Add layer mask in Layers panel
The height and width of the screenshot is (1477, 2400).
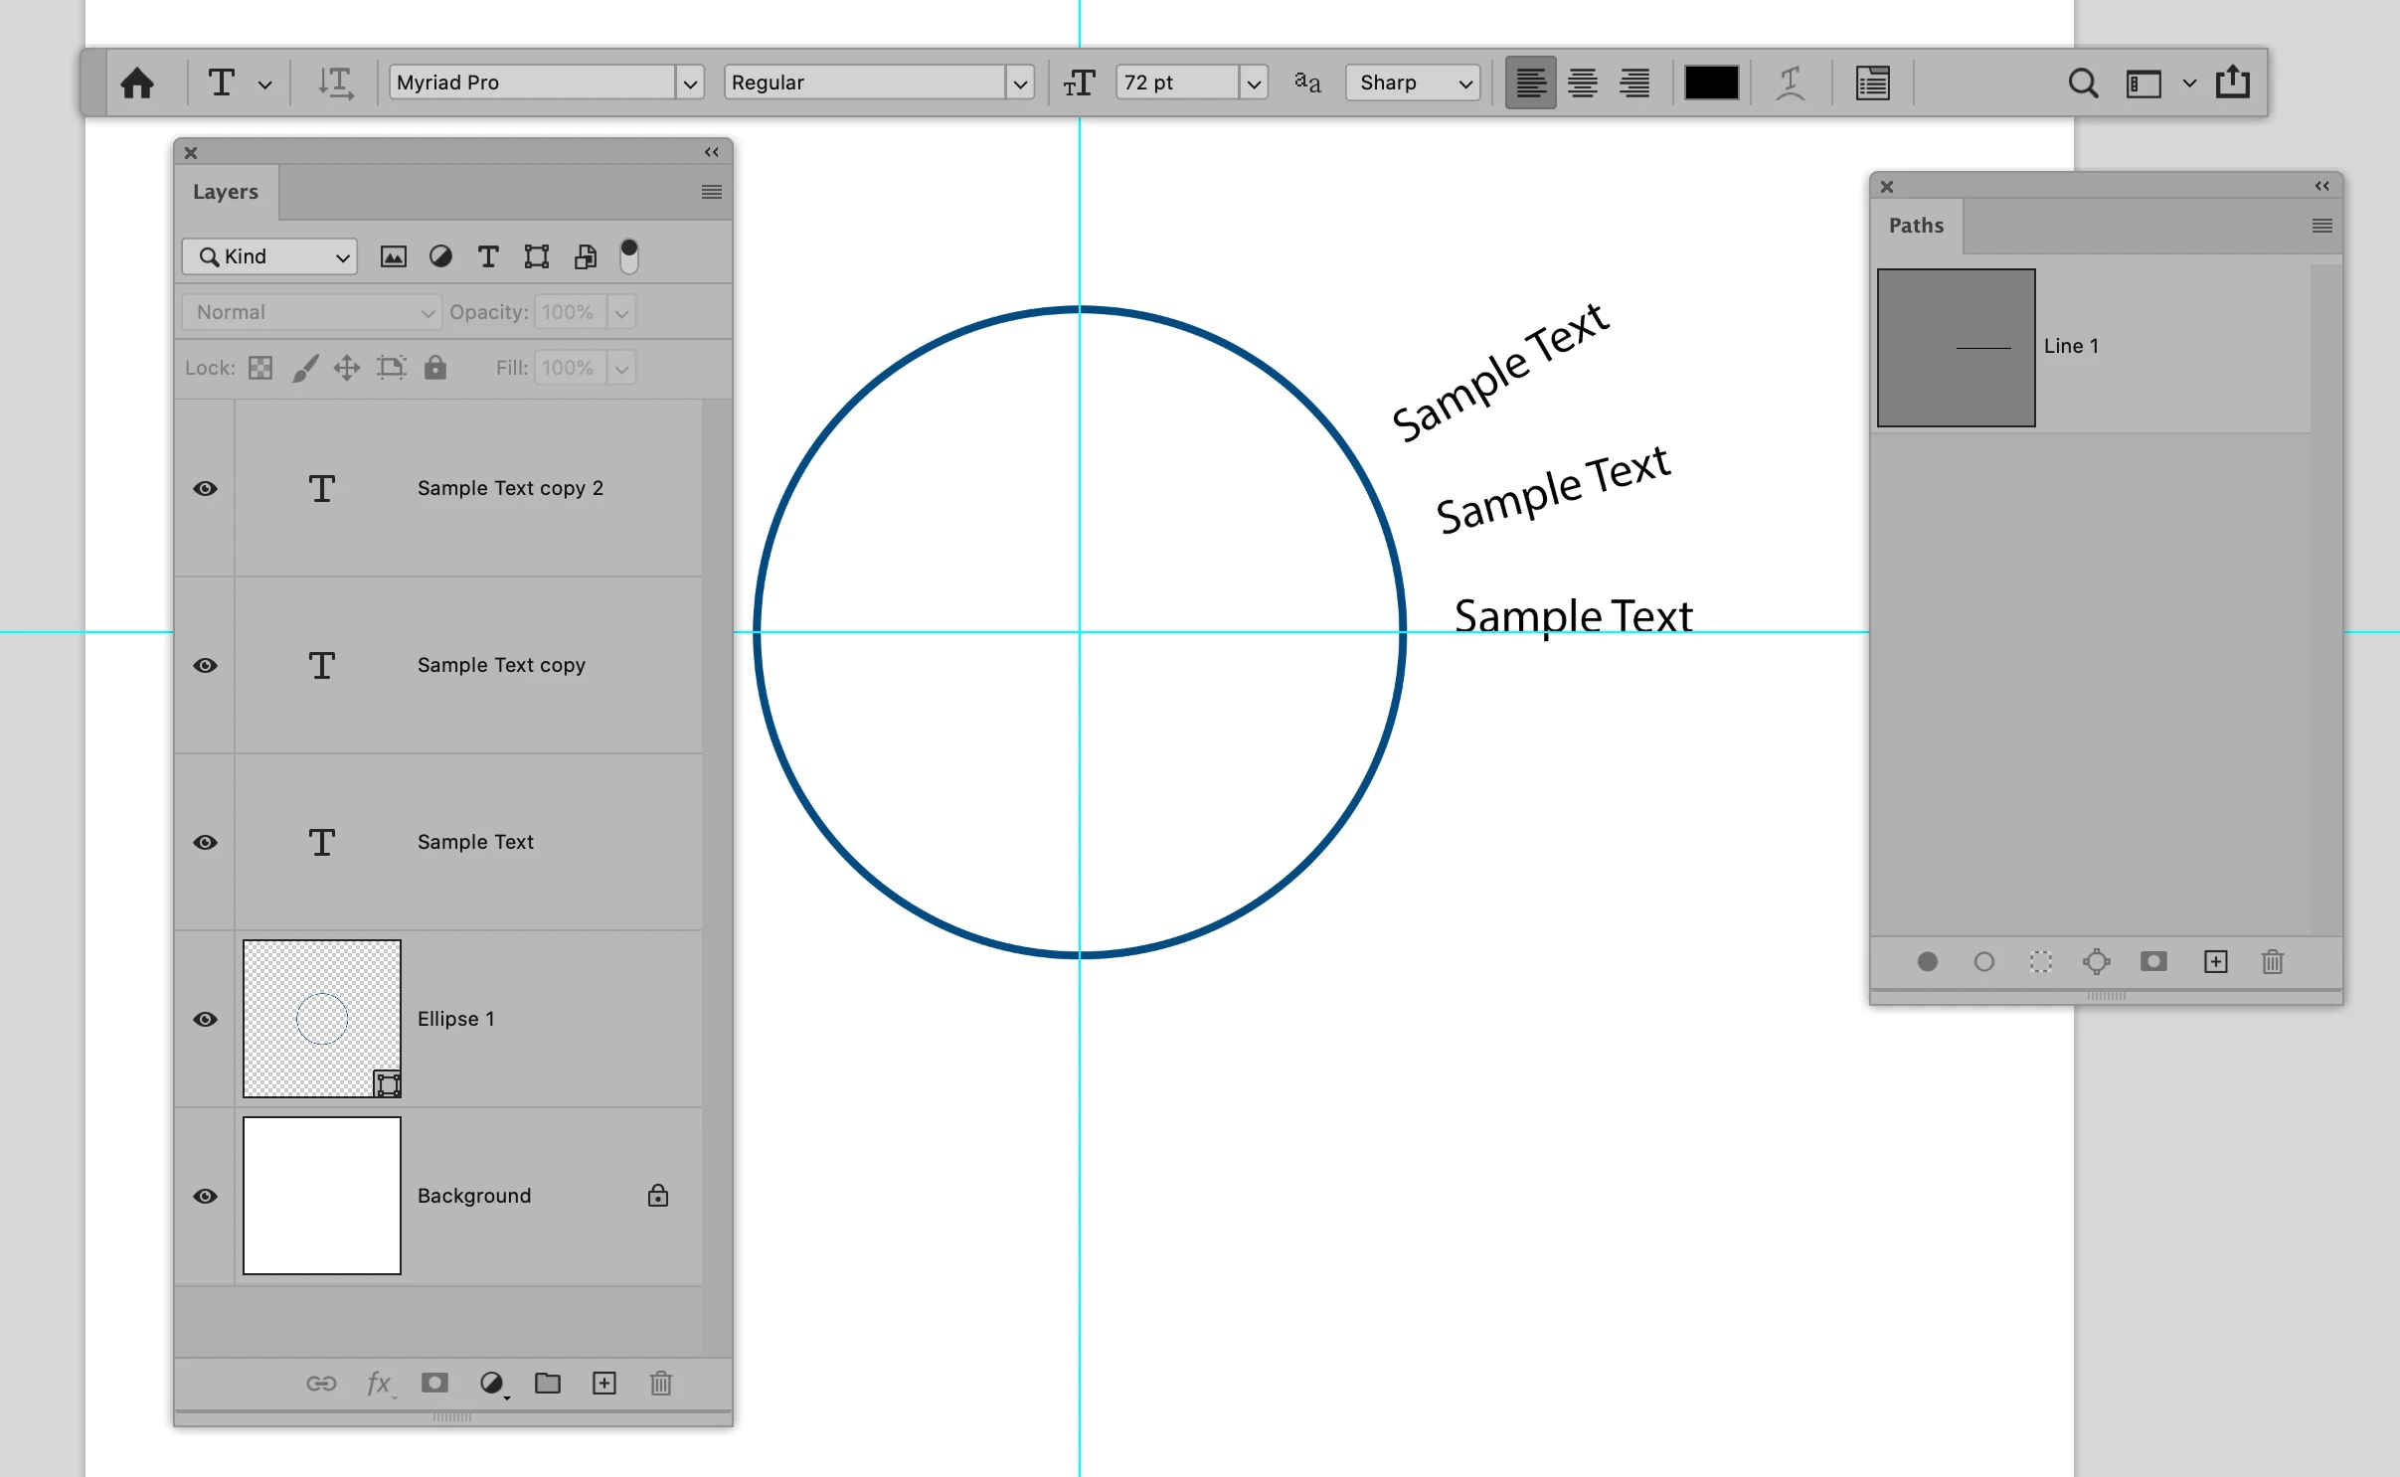(x=434, y=1383)
